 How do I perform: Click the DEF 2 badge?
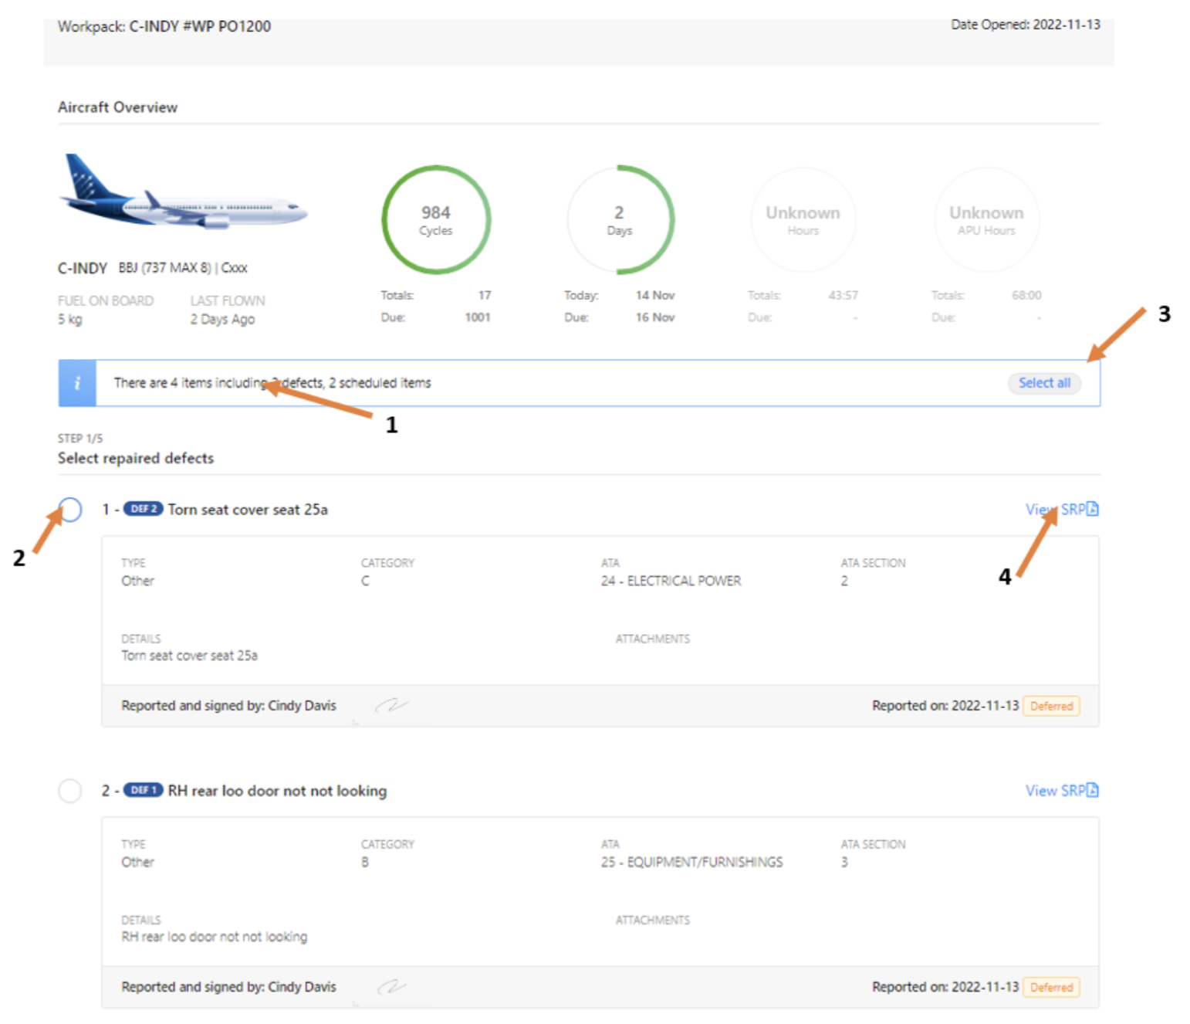click(x=143, y=509)
